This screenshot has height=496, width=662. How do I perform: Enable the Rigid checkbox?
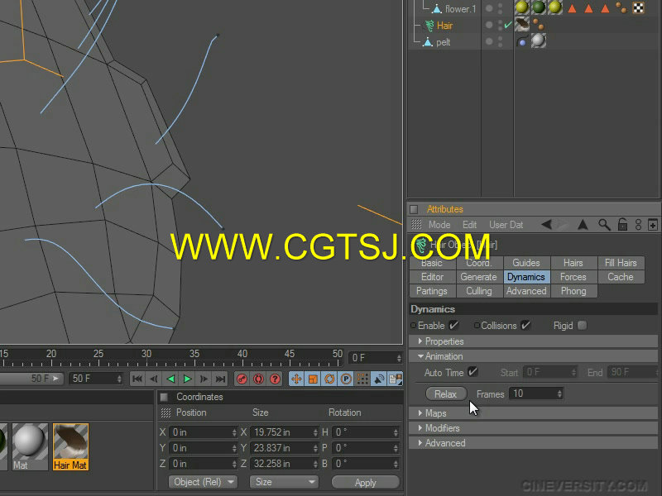click(x=583, y=325)
